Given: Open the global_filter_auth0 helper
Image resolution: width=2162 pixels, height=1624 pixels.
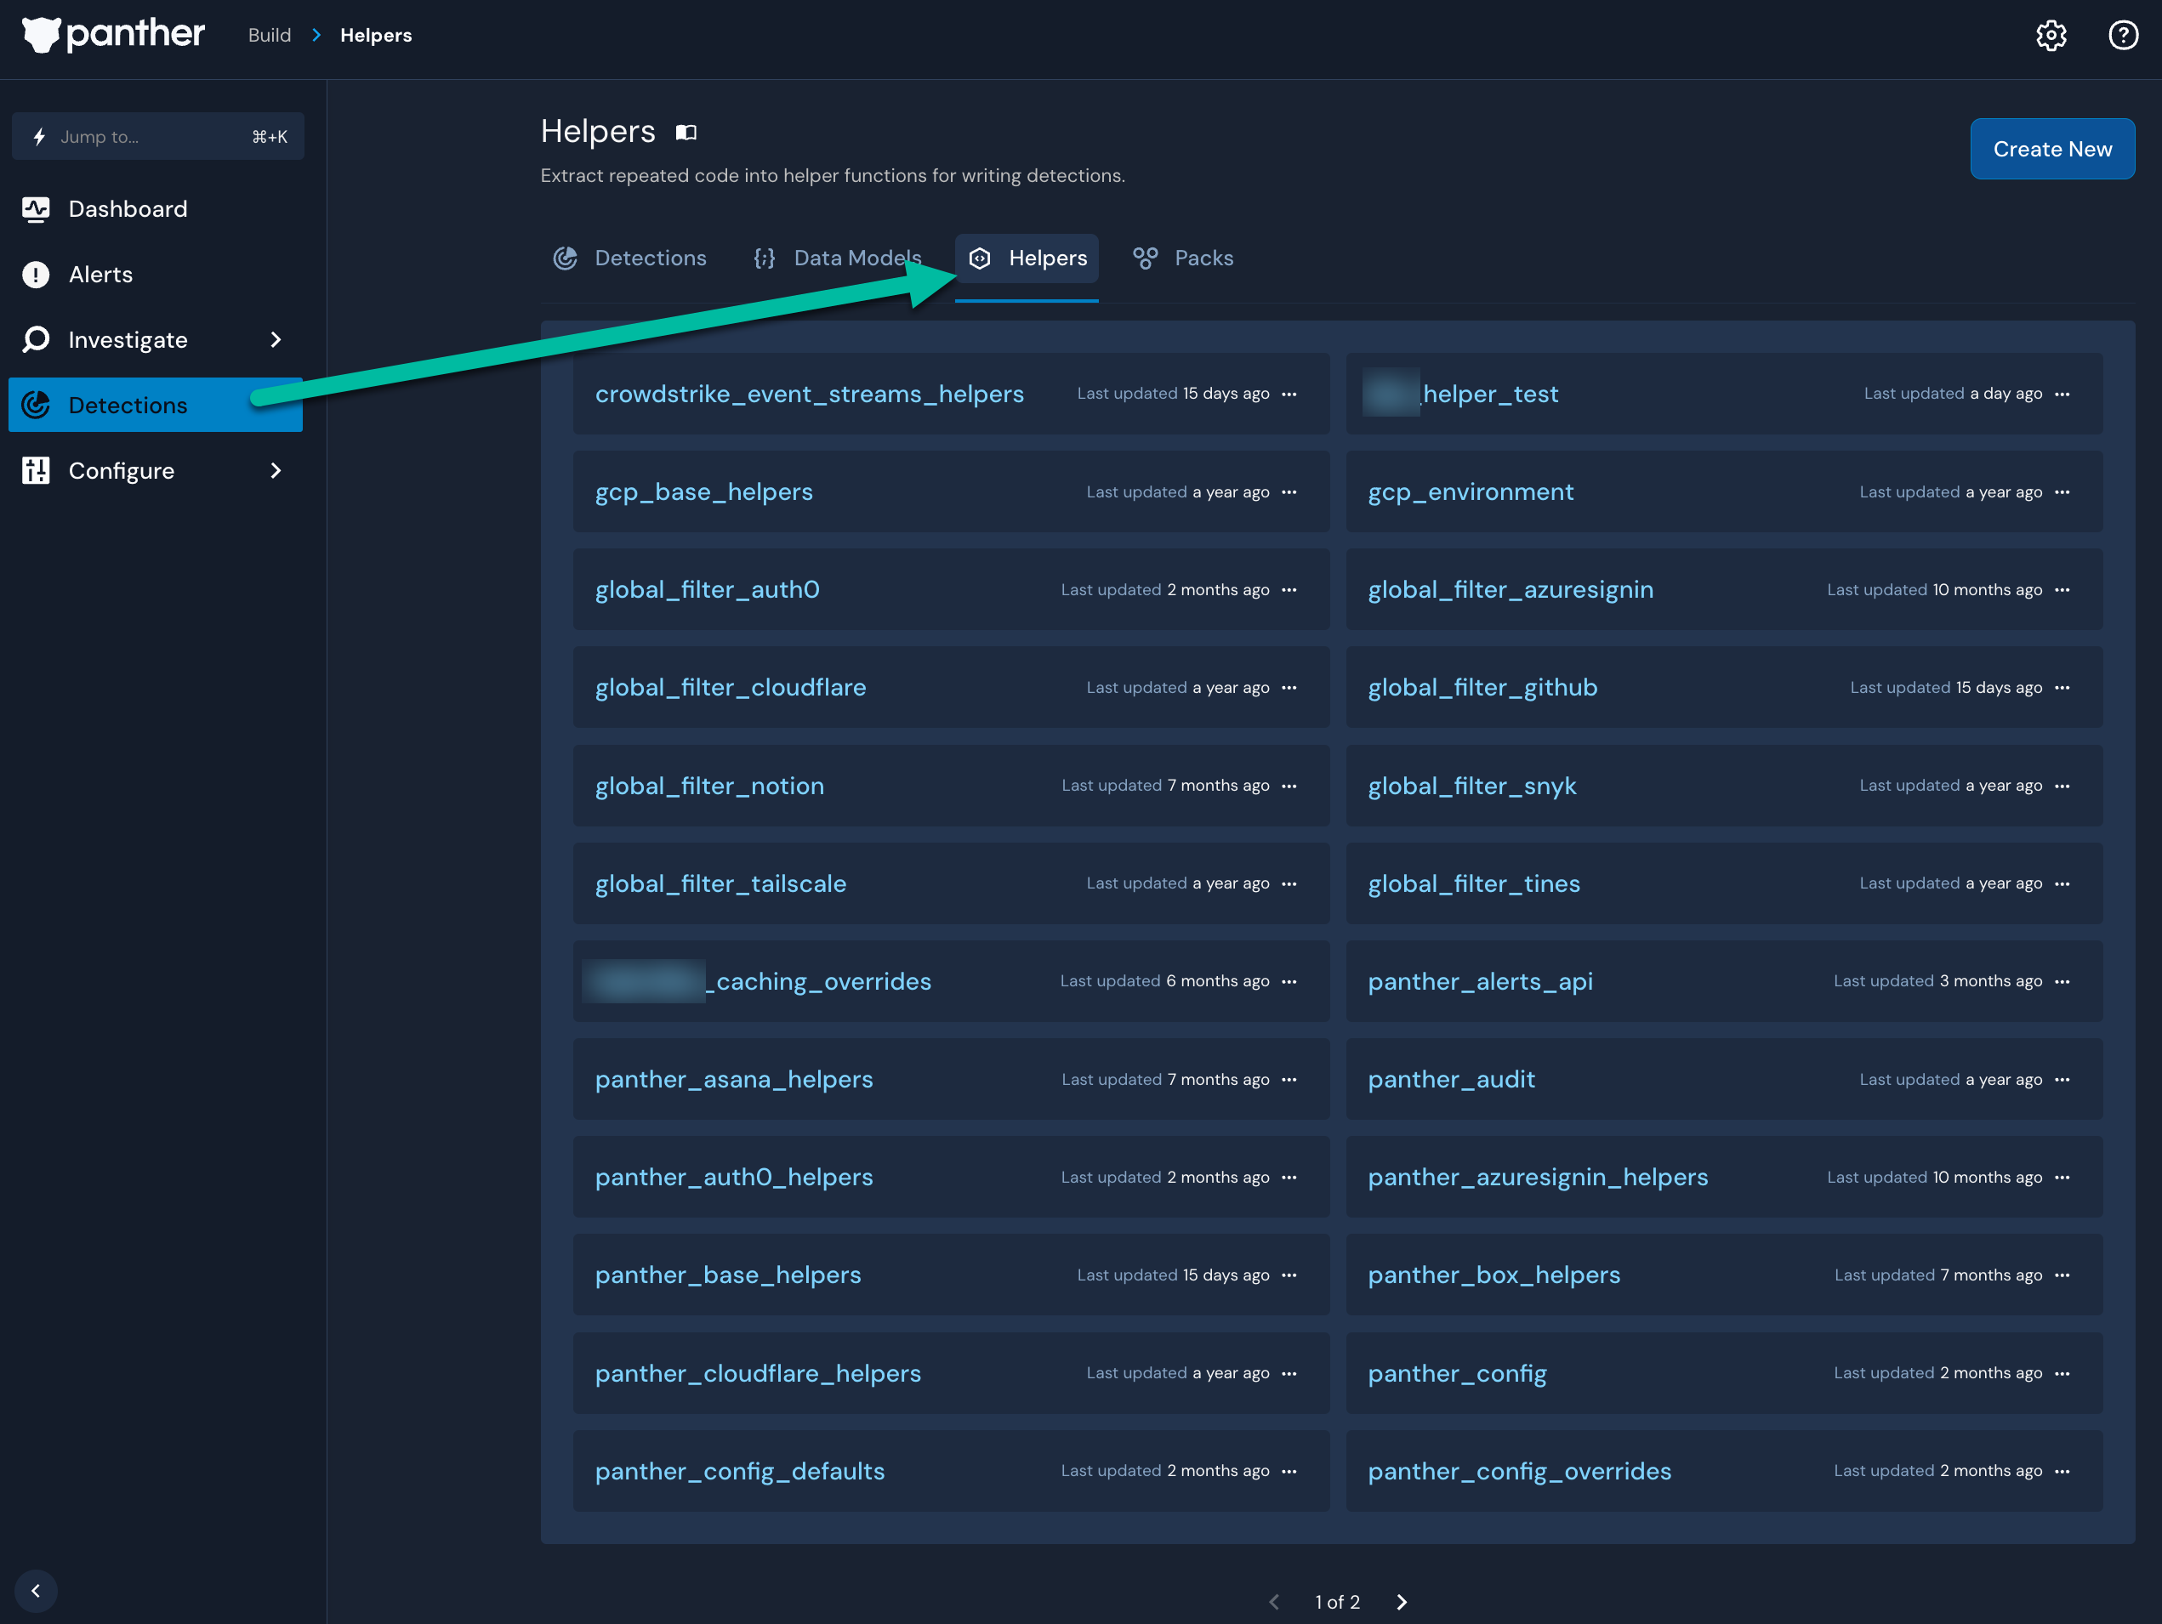Looking at the screenshot, I should click(707, 589).
